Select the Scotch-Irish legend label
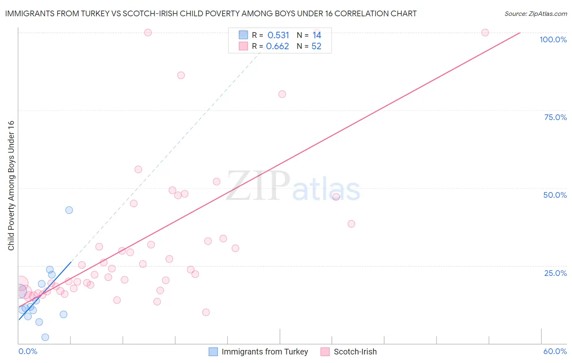This screenshot has width=572, height=363. click(355, 352)
